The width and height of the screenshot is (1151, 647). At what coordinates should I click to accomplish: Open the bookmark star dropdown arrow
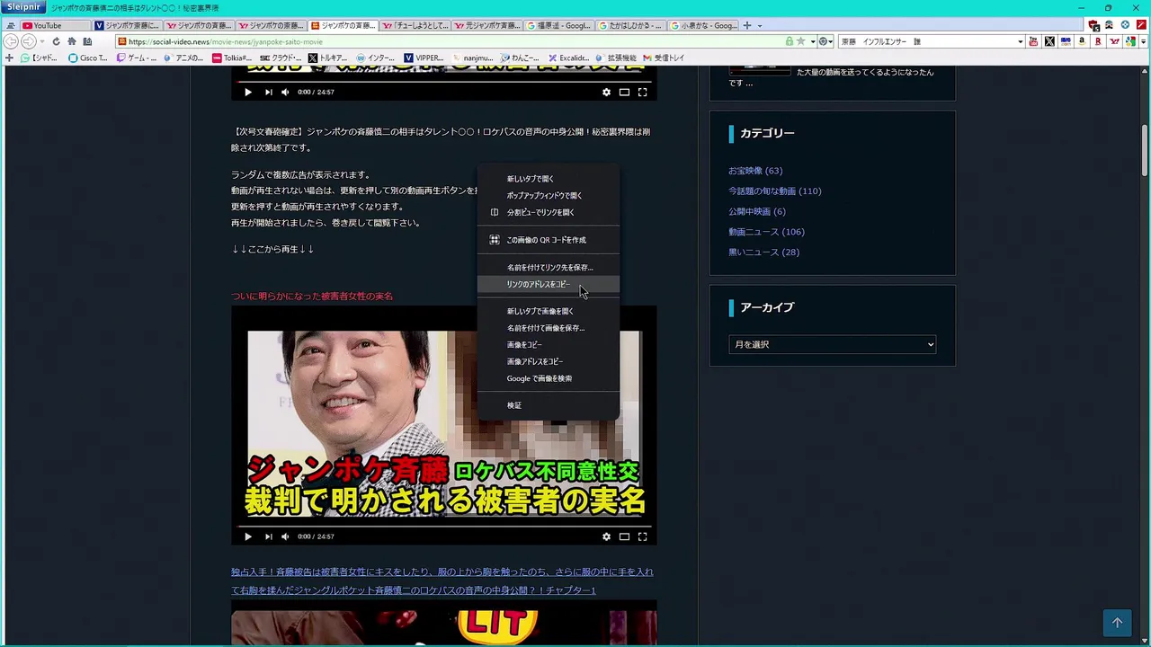pyautogui.click(x=812, y=41)
